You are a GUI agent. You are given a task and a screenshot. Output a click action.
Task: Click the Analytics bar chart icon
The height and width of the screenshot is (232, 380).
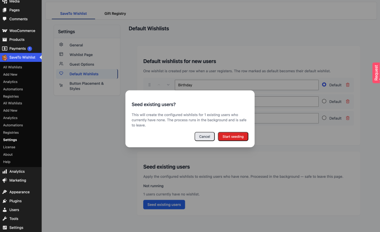point(4,172)
